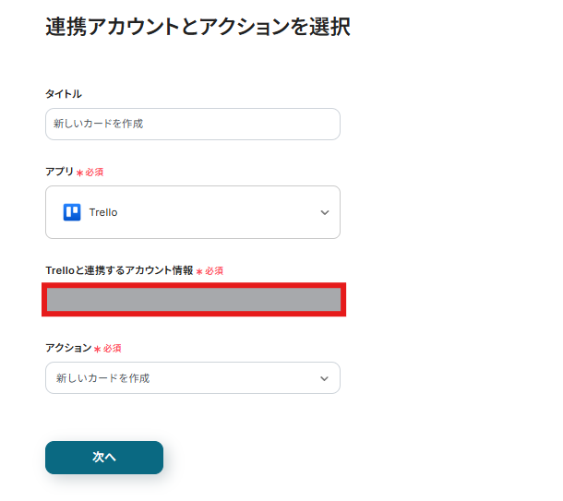563x501 pixels.
Task: Click the 必須 marker beside account info label
Action: click(214, 271)
